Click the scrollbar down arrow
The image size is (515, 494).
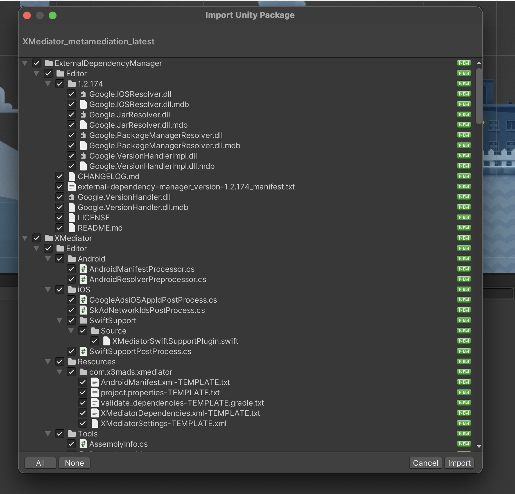[479, 446]
